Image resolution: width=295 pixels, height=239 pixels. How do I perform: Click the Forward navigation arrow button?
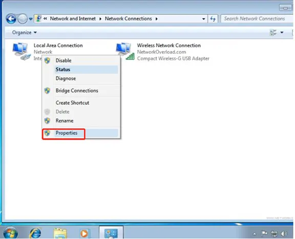pyautogui.click(x=23, y=19)
